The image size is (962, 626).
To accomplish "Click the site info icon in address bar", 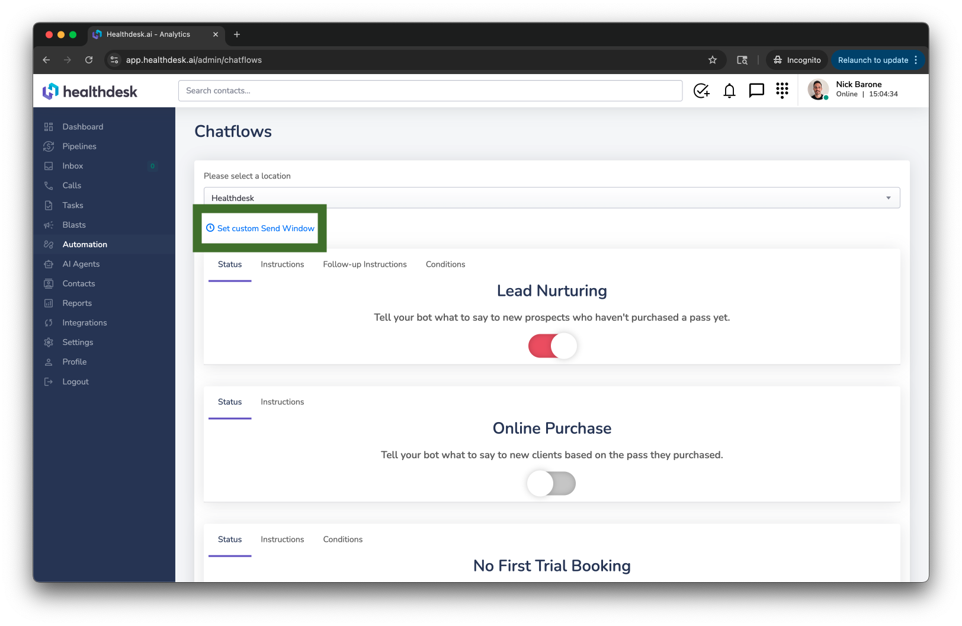I will point(114,60).
